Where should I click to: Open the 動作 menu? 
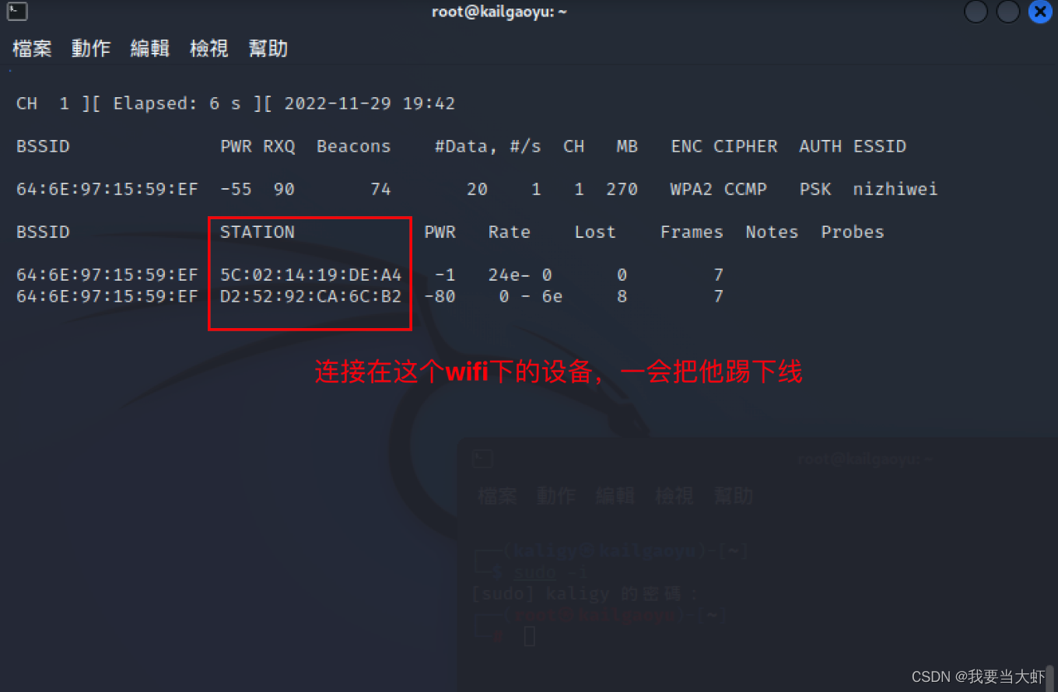point(91,49)
